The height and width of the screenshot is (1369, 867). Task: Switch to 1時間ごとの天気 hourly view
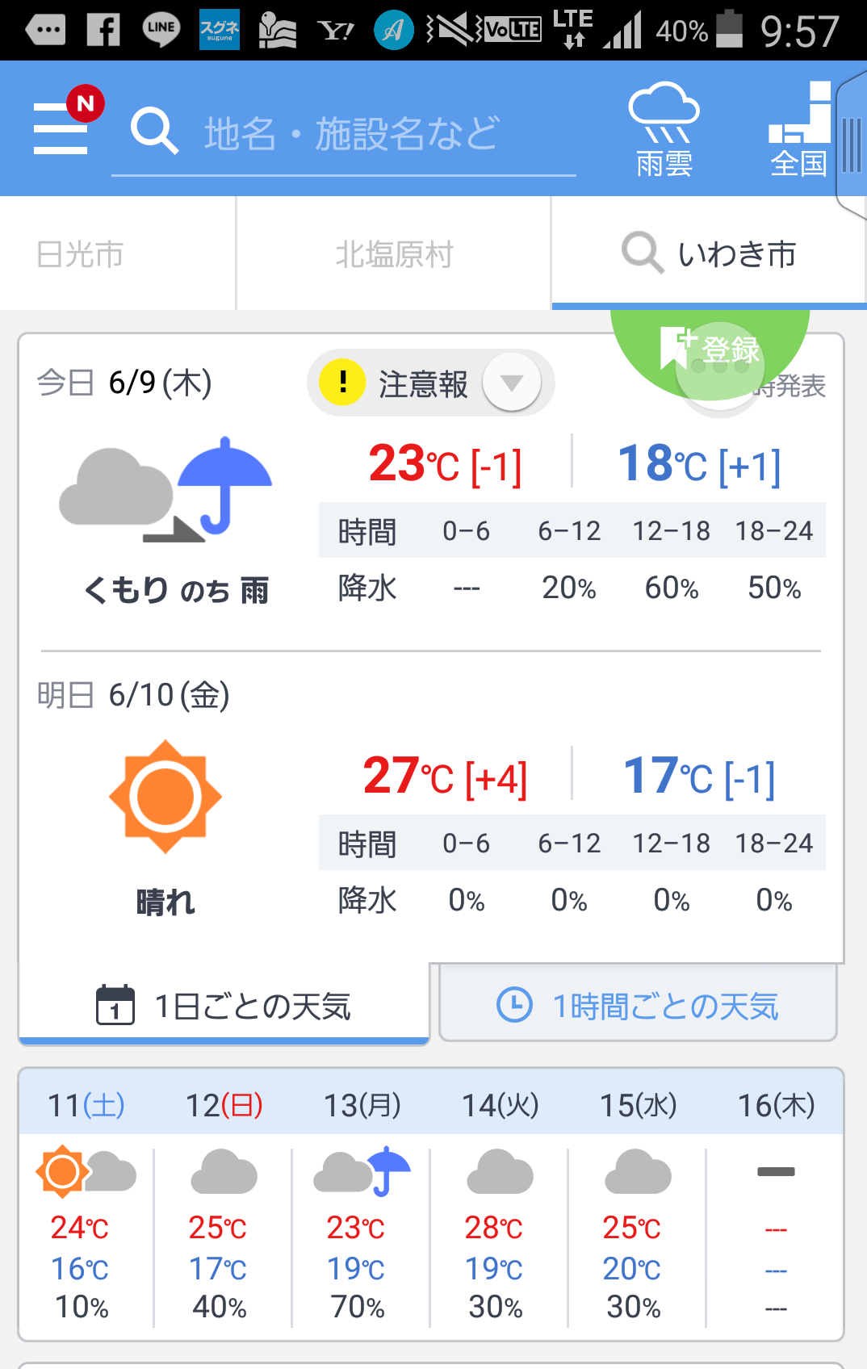tap(638, 1006)
